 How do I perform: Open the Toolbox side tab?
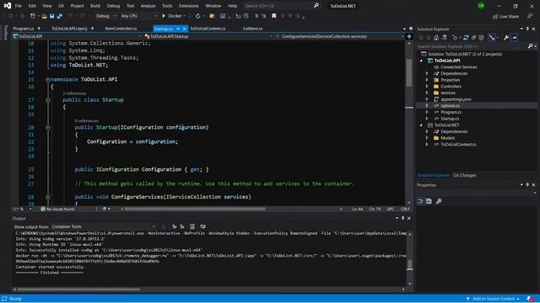point(5,32)
